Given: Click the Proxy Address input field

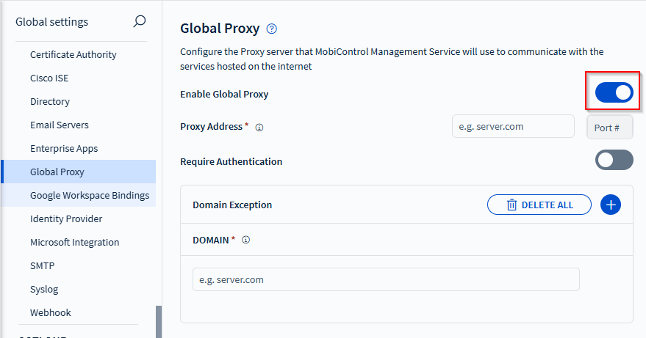Looking at the screenshot, I should pyautogui.click(x=512, y=126).
